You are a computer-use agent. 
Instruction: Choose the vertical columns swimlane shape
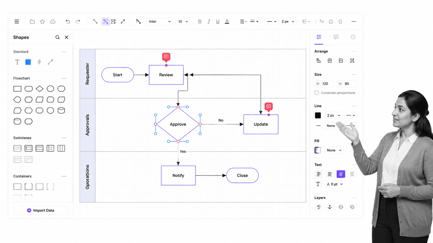click(x=61, y=148)
